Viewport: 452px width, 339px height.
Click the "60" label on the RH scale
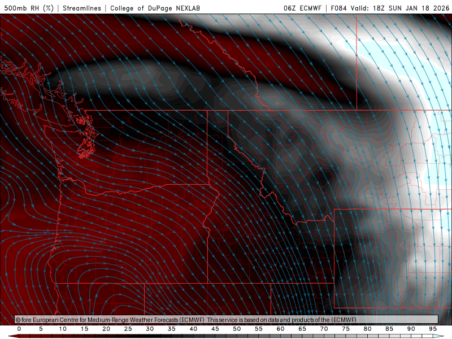coord(280,329)
